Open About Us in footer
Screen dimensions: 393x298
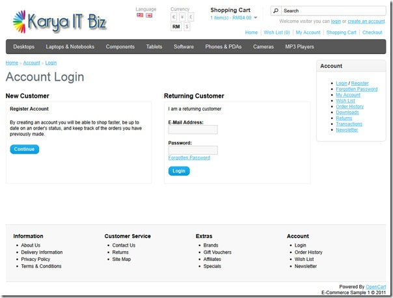click(31, 245)
